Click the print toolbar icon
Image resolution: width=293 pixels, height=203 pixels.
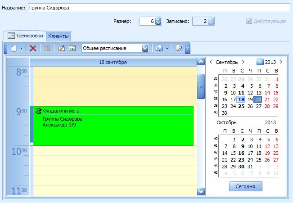pyautogui.click(x=159, y=48)
